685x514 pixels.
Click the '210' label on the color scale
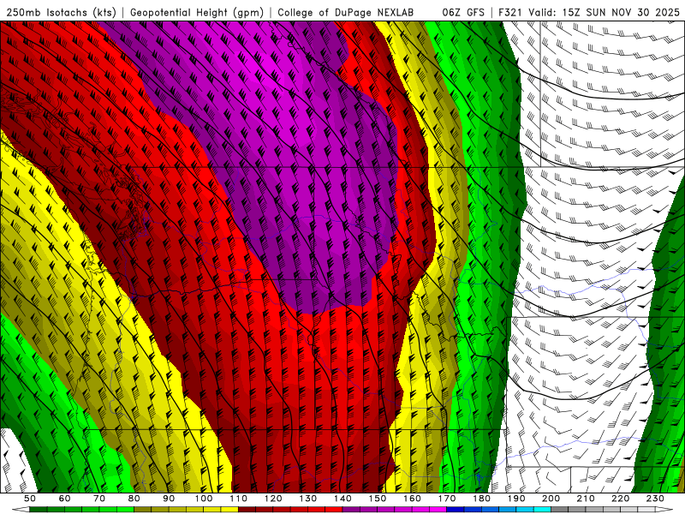(x=586, y=499)
